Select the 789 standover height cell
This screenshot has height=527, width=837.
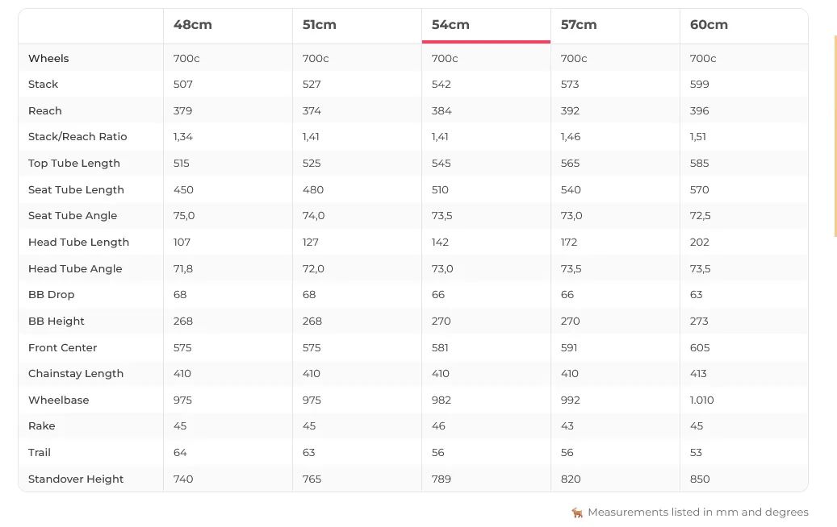[442, 479]
